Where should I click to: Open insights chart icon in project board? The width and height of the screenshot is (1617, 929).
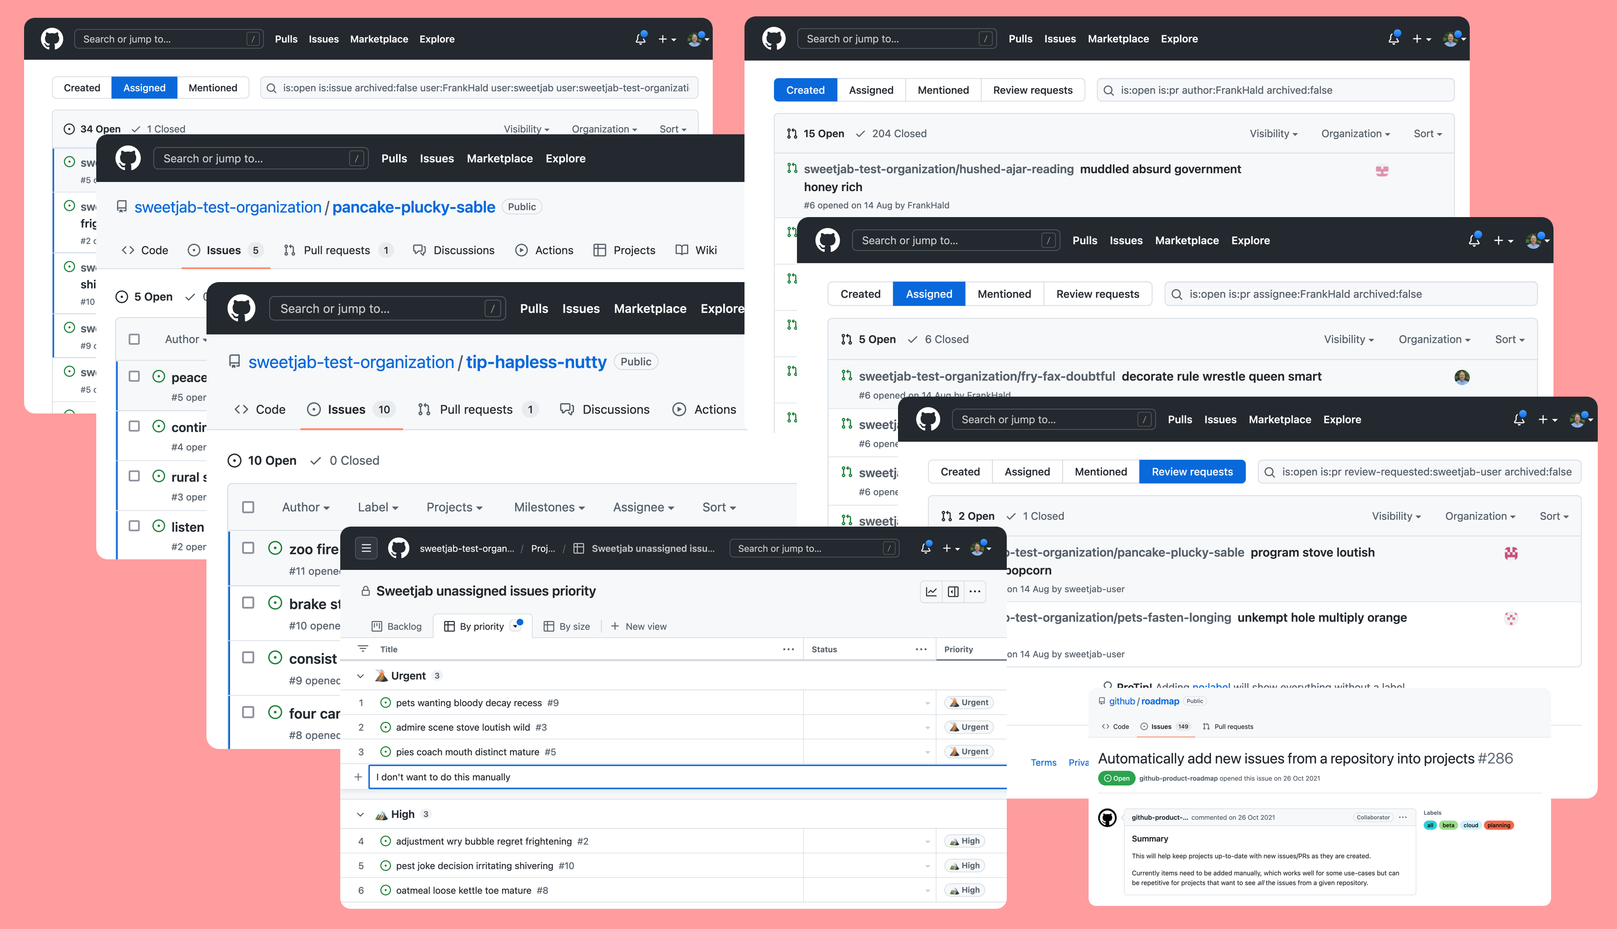click(931, 592)
